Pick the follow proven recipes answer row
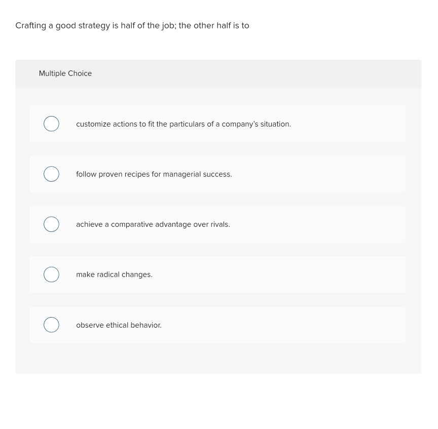 tap(154, 174)
